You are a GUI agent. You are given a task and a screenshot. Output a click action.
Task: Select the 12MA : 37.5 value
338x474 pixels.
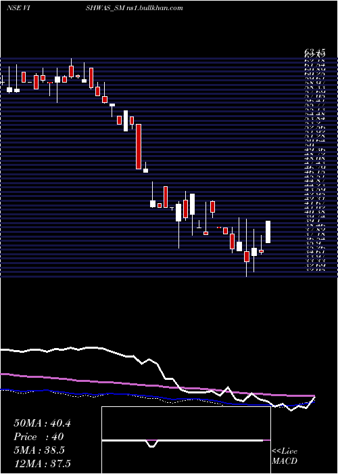pos(42,464)
